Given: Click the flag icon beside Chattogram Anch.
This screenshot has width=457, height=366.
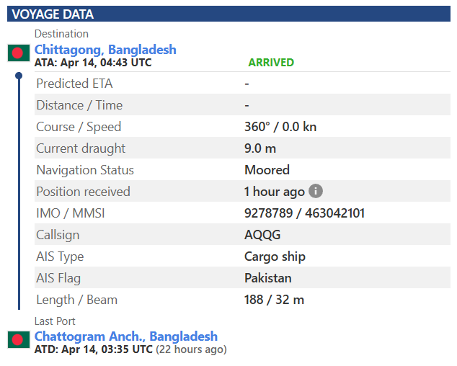Looking at the screenshot, I should tap(18, 339).
